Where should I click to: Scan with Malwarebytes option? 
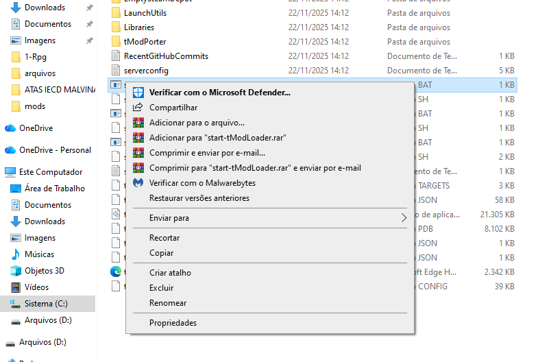270,183
